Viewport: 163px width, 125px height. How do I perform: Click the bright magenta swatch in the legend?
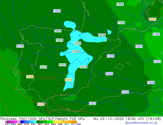(x=15, y=122)
